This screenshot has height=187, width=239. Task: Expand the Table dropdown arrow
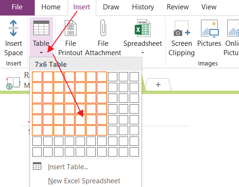(41, 53)
